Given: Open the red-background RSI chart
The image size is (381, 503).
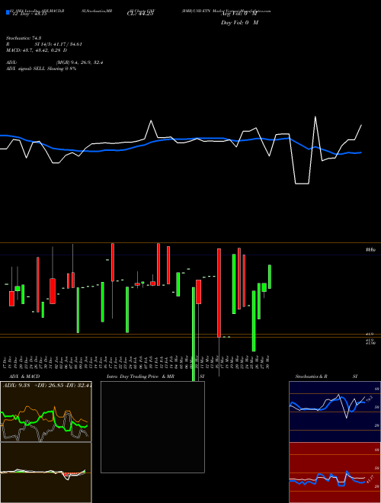Looking at the screenshot, I should coord(335,473).
